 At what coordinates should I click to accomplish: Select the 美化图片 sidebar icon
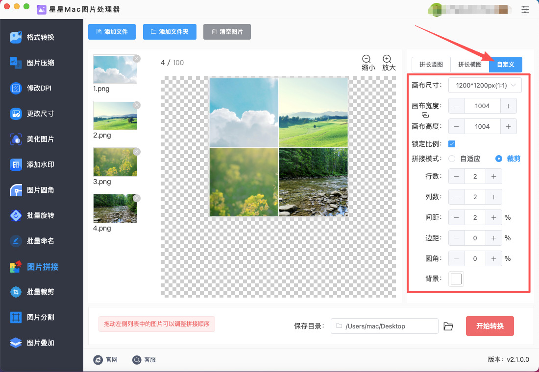coord(16,139)
